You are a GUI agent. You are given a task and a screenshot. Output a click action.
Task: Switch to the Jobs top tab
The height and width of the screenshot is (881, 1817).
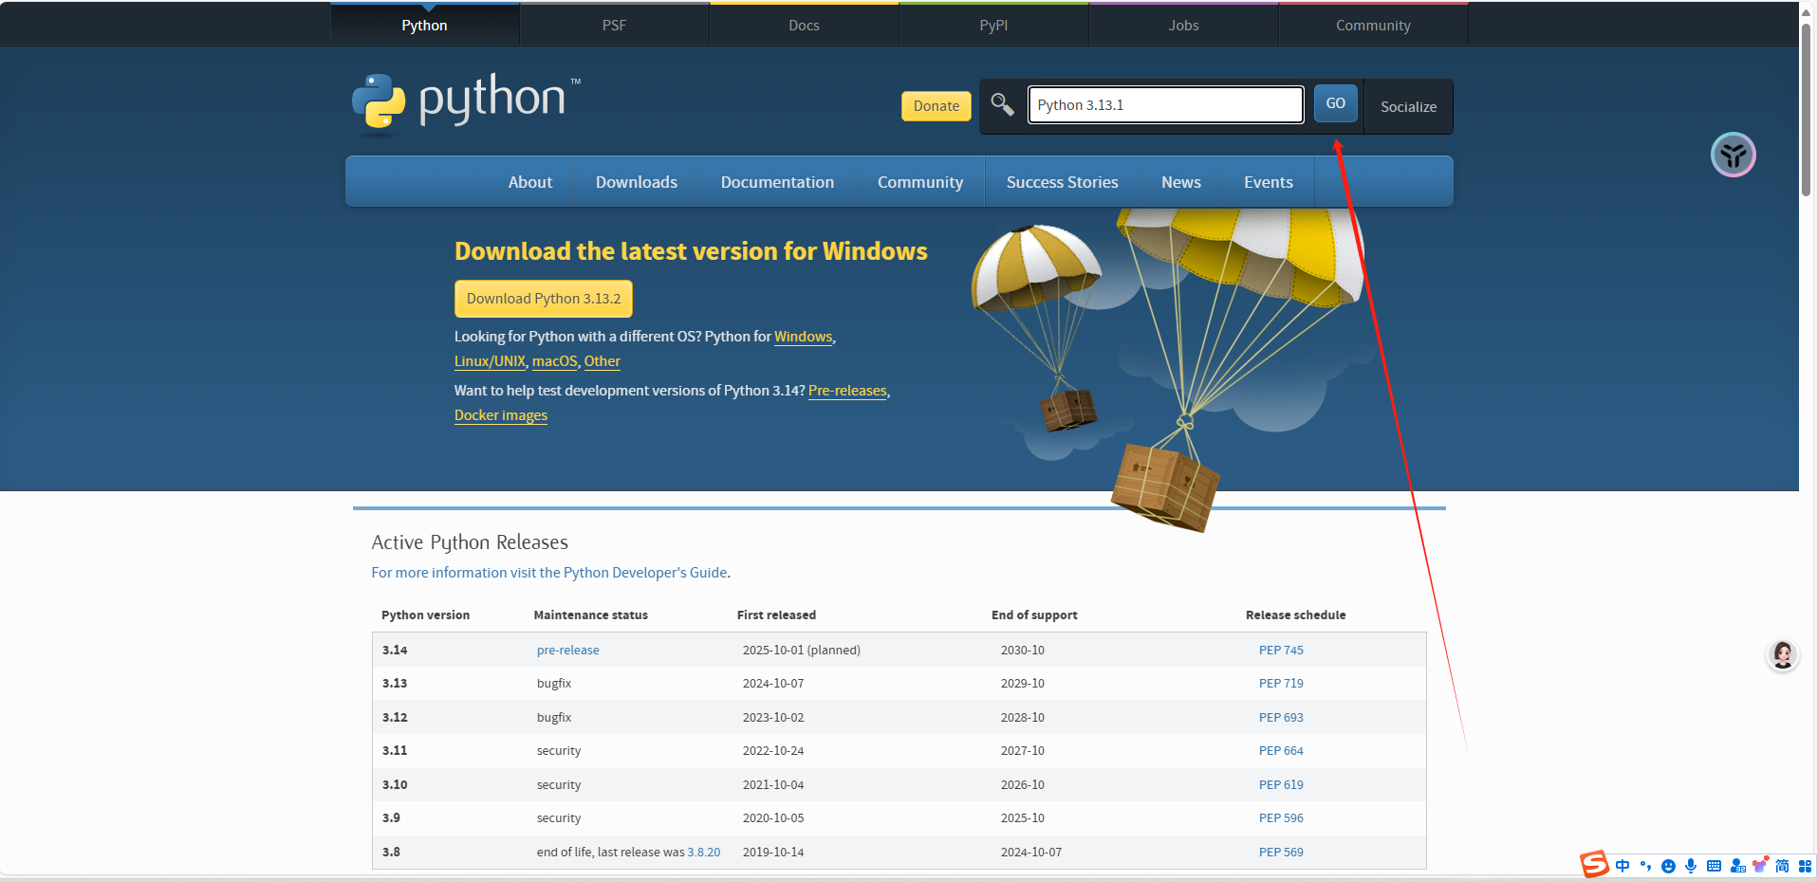point(1183,25)
